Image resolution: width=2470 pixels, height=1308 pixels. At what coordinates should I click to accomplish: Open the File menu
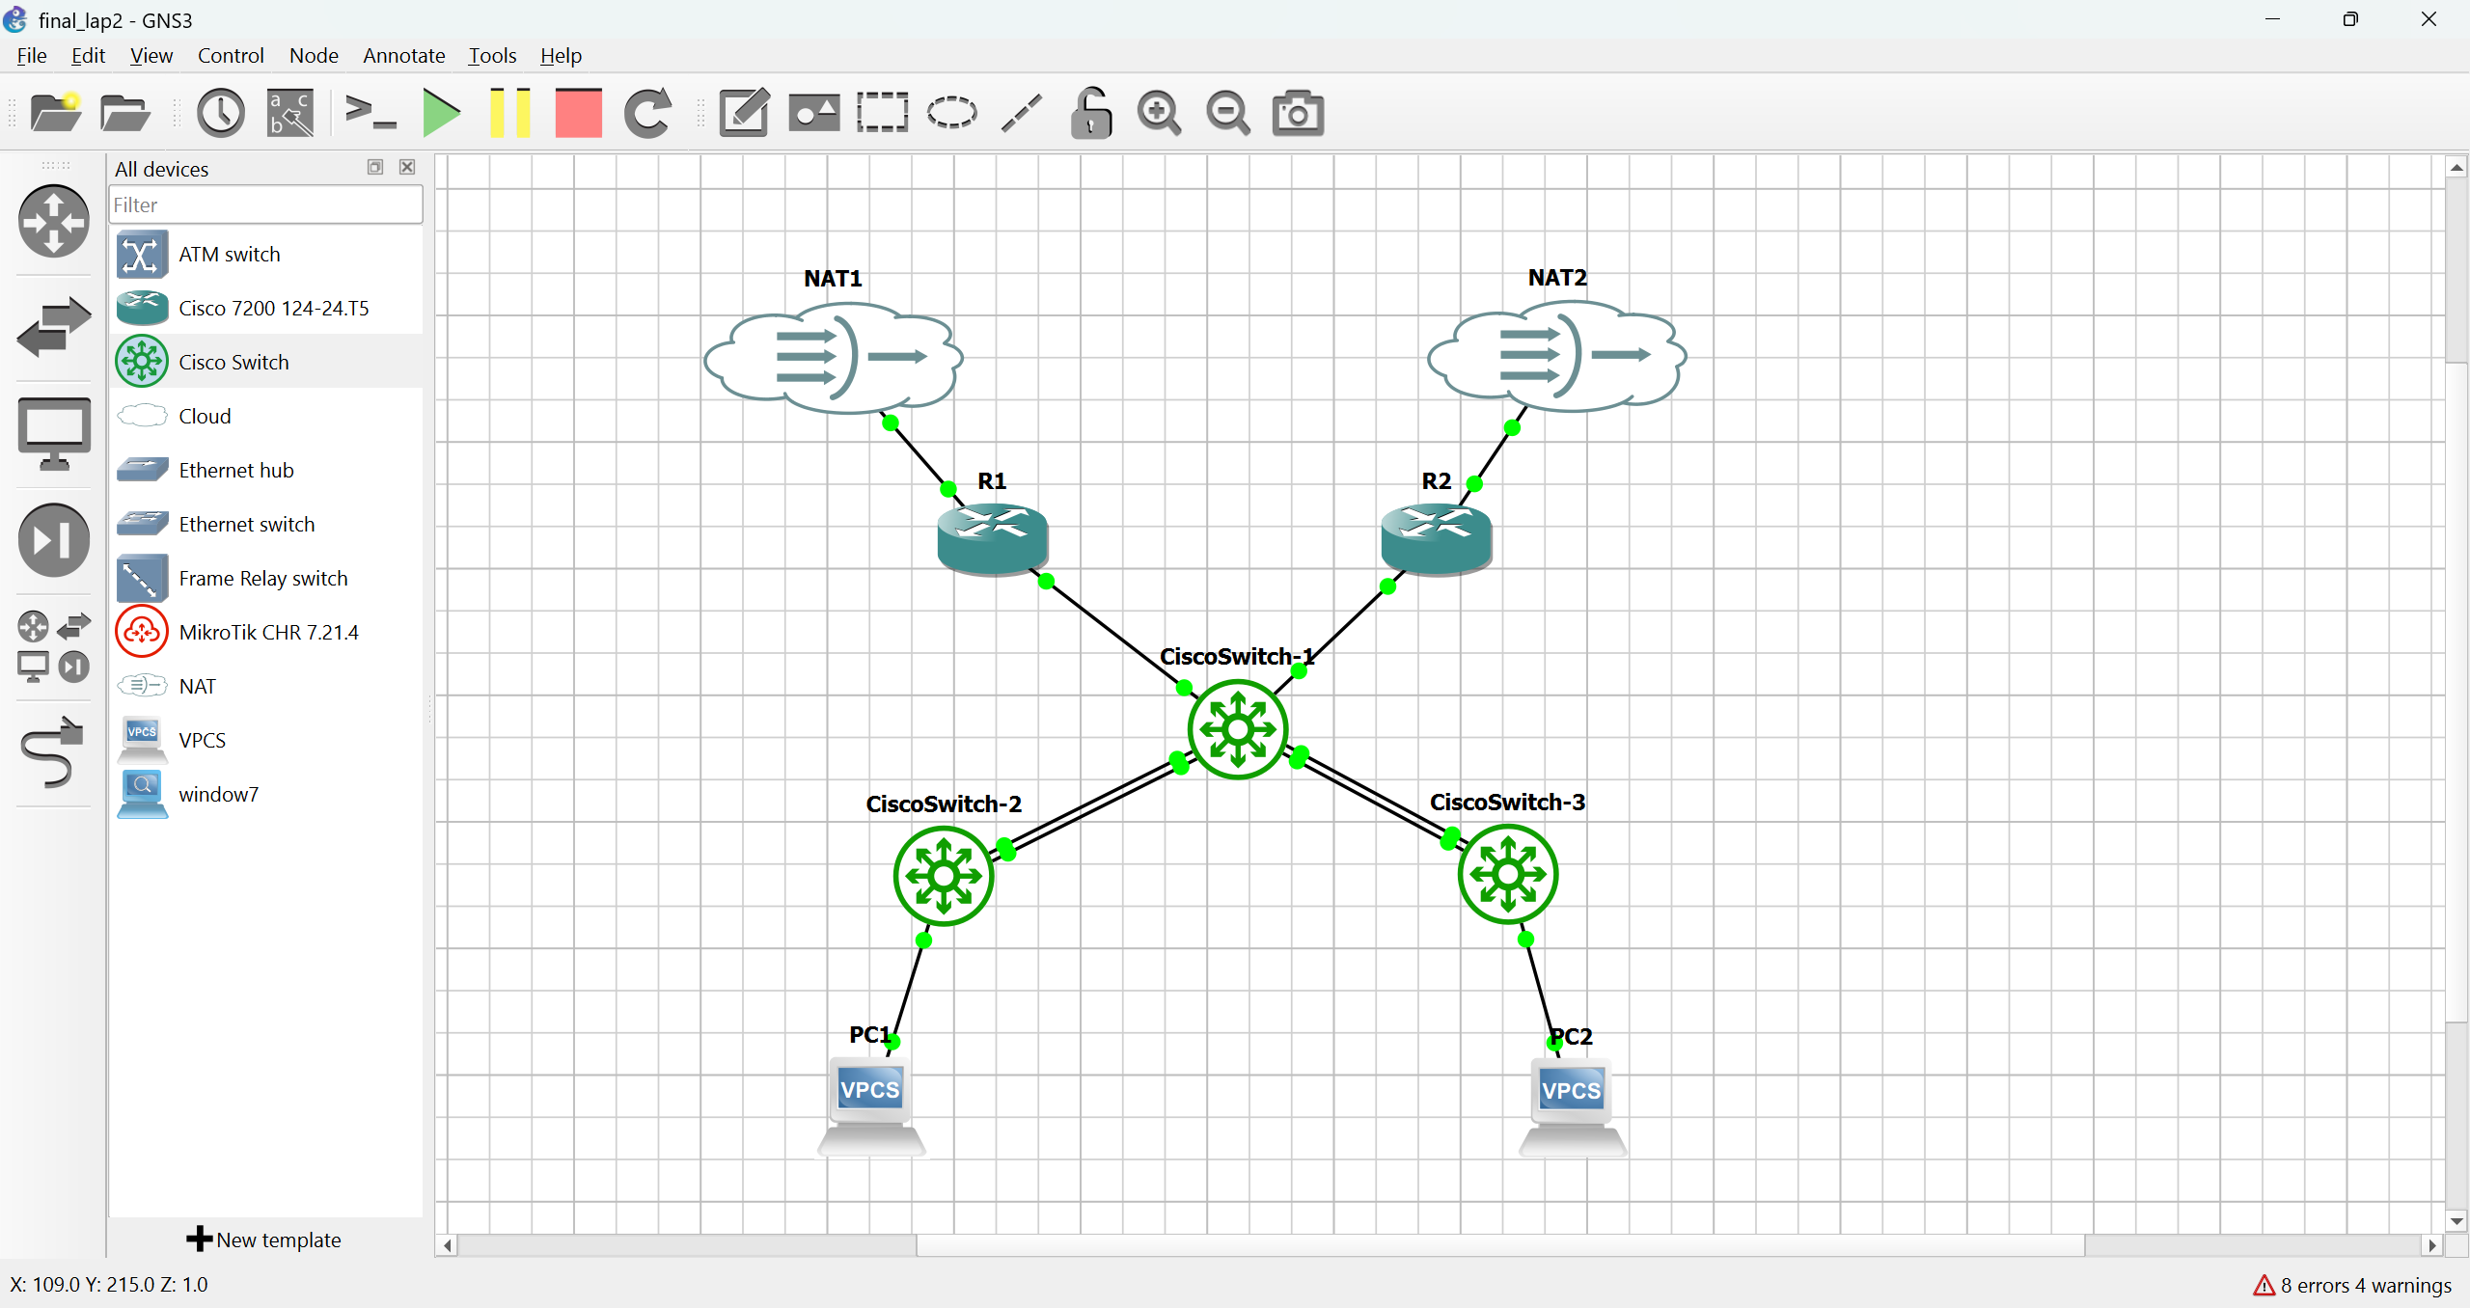coord(32,55)
